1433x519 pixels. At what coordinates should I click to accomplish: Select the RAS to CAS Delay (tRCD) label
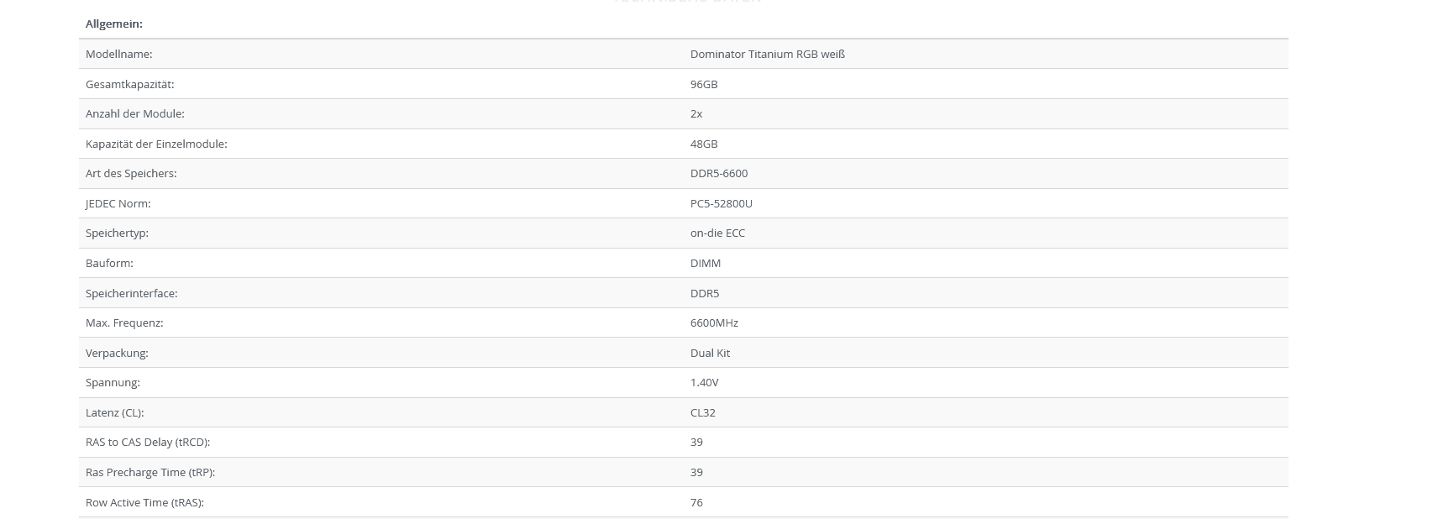pos(148,442)
